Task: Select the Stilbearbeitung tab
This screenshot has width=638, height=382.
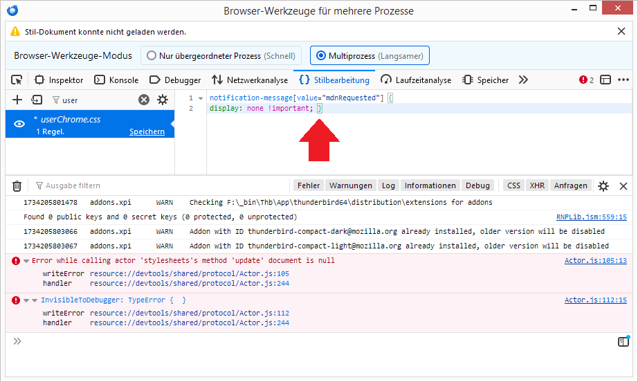Action: [x=334, y=80]
